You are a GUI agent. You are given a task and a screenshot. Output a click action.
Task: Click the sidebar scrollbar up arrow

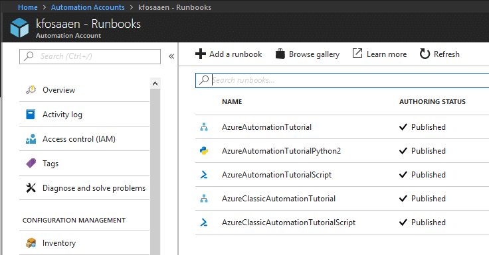(155, 83)
